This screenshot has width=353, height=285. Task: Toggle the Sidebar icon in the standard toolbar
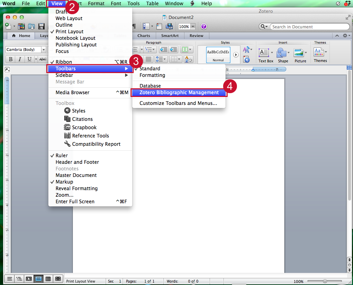[x=146, y=26]
